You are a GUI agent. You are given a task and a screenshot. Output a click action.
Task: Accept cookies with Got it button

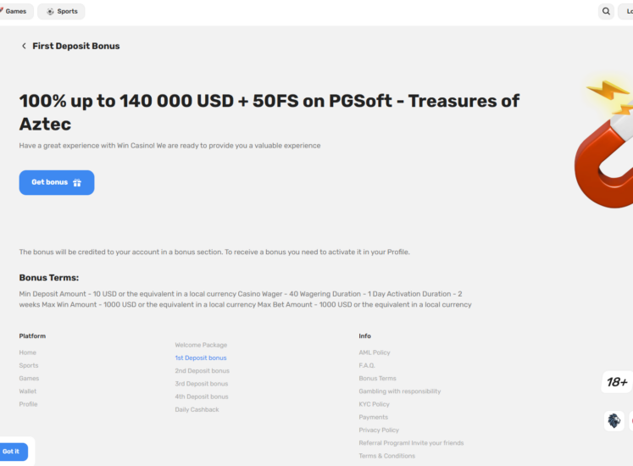pos(12,452)
